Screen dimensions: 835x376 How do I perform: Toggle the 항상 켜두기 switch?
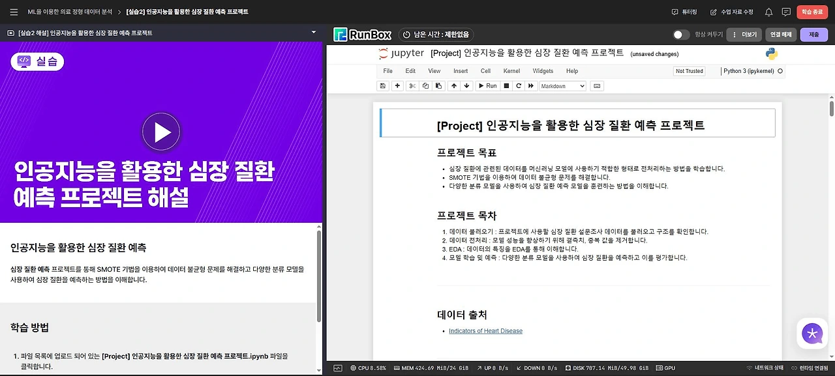(681, 35)
